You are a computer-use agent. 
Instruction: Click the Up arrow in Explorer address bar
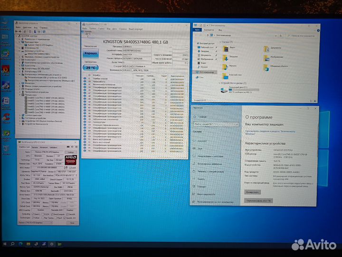(x=208, y=35)
